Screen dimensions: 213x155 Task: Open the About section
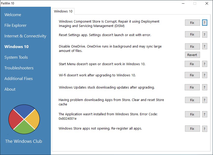(x=10, y=89)
